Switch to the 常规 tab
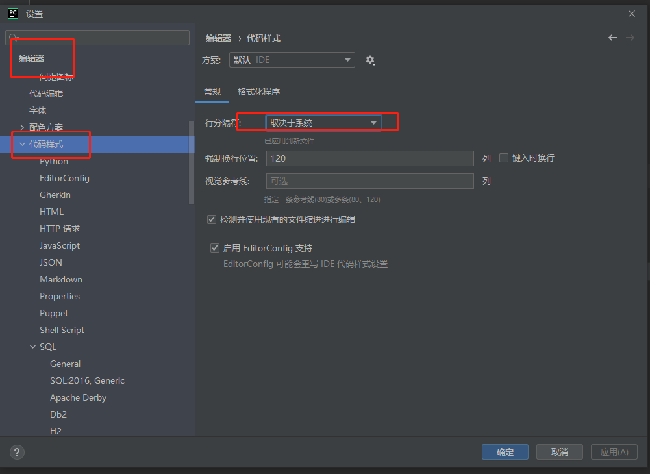The width and height of the screenshot is (650, 474). pos(212,92)
